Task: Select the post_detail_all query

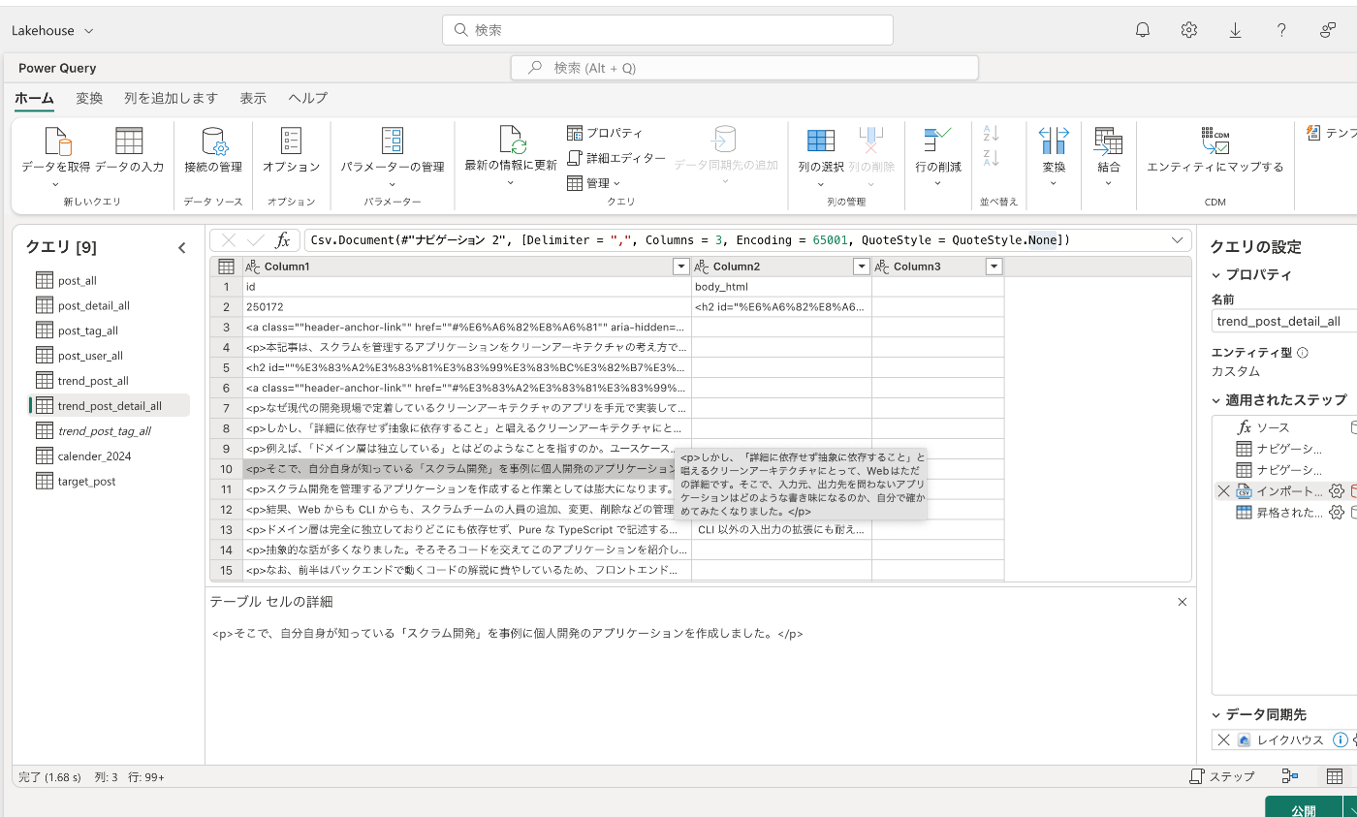Action: (x=93, y=305)
